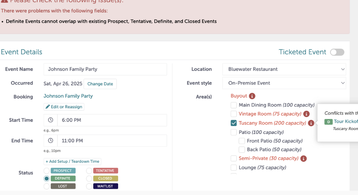Click the clock icon beside Start Time
Image resolution: width=358 pixels, height=195 pixels.
(51, 120)
